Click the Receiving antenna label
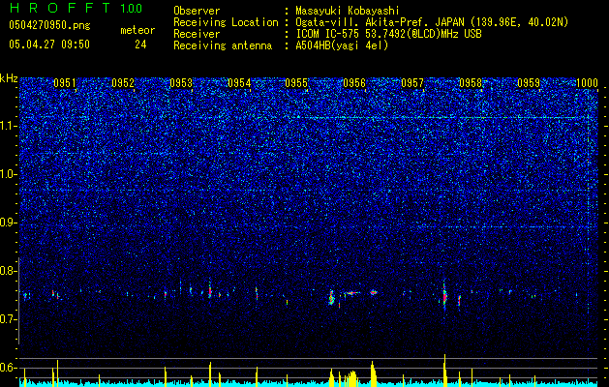The image size is (609, 387). 223,45
